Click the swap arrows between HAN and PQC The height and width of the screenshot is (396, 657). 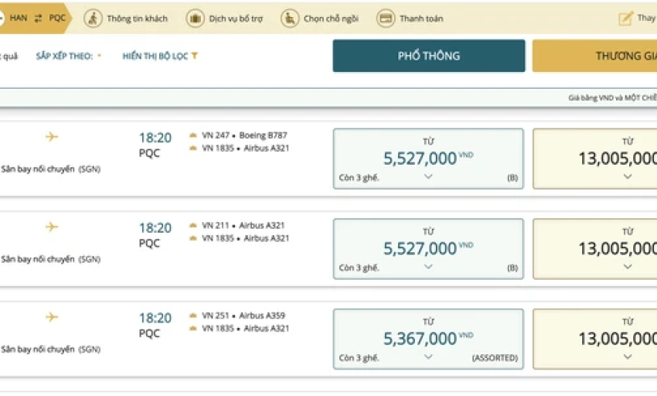pyautogui.click(x=38, y=18)
